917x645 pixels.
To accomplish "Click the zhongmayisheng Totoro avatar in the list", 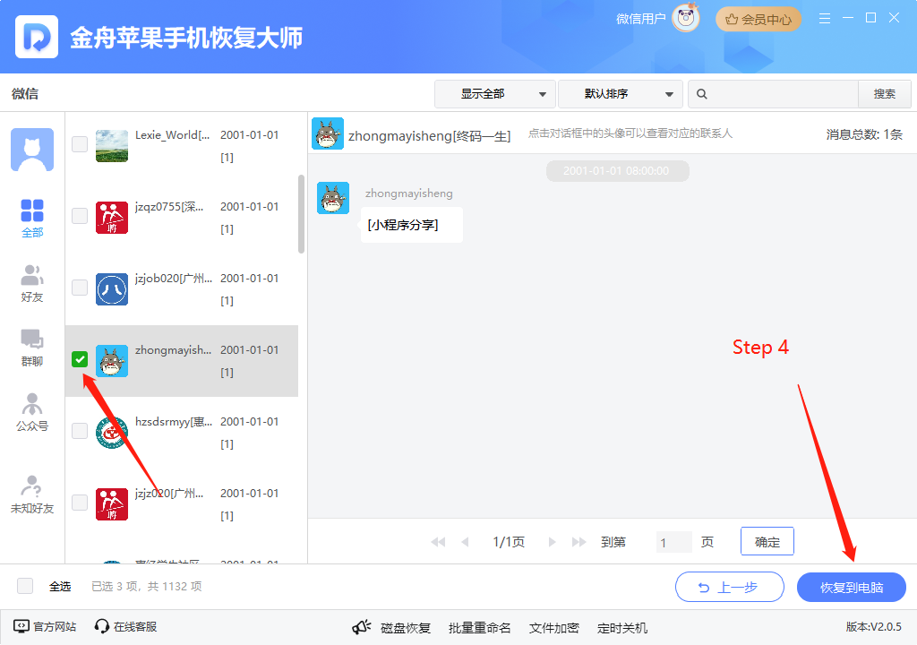I will (x=112, y=361).
